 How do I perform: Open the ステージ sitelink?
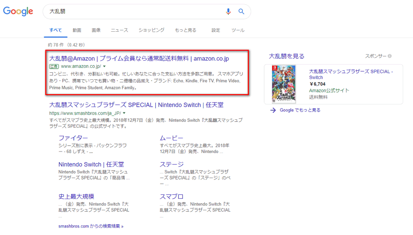[x=171, y=165]
